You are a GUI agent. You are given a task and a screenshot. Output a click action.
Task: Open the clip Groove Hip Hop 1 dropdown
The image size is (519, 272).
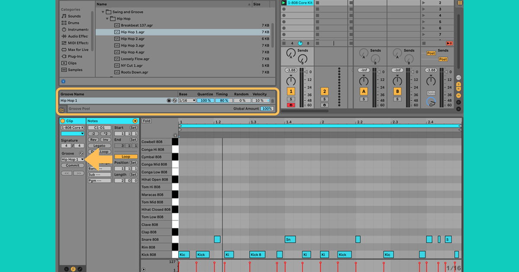point(73,159)
